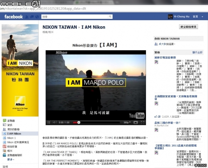208x168 pixels.
Task: Open the 360p quality selector
Action: (x=127, y=122)
